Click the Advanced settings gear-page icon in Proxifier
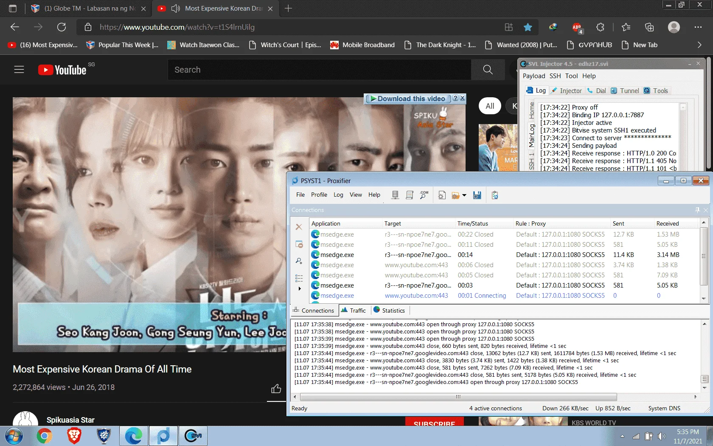 click(x=442, y=195)
